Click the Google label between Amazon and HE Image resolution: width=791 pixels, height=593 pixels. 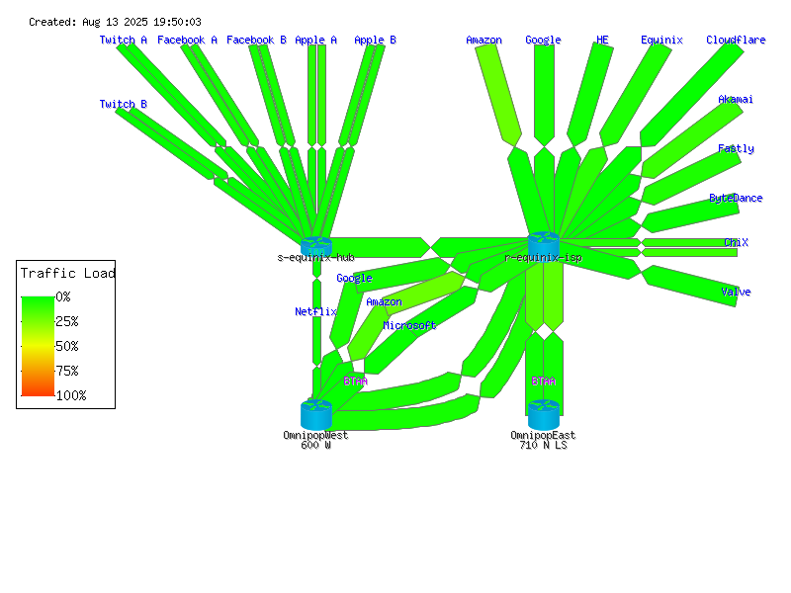[x=543, y=40]
